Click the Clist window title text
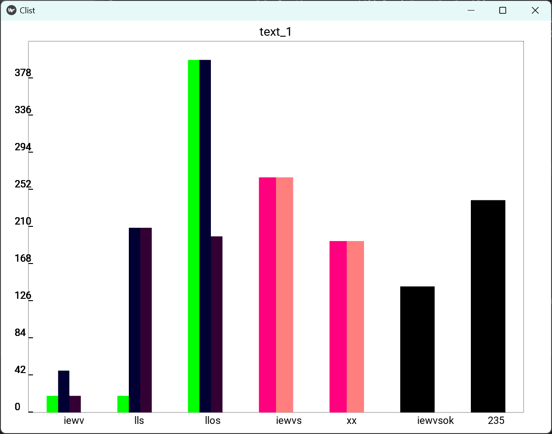 (28, 10)
